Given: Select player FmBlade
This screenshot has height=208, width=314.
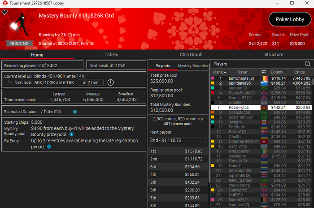Looking at the screenshot, I should pos(262,127).
